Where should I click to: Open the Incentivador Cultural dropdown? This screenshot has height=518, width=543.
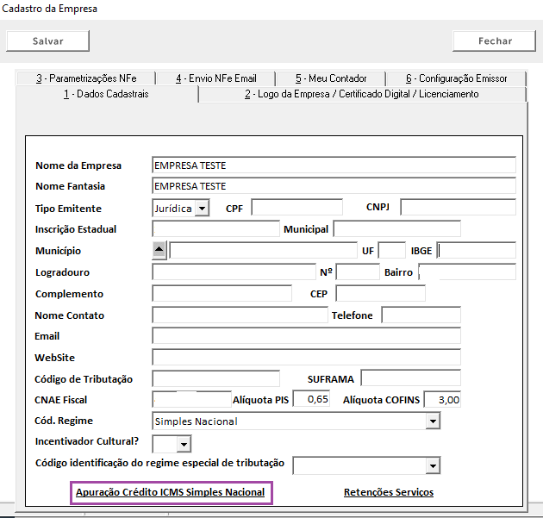point(184,444)
